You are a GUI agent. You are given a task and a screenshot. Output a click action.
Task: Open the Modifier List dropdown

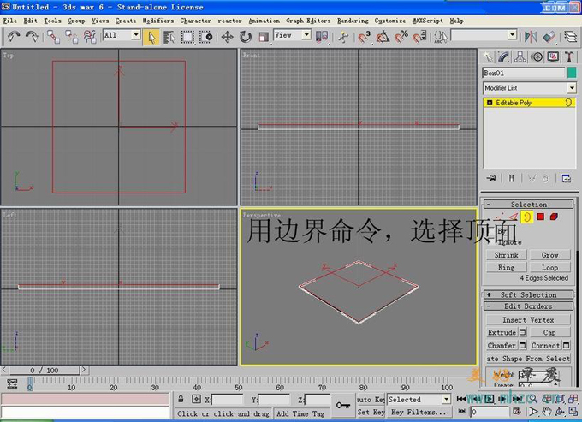[571, 88]
